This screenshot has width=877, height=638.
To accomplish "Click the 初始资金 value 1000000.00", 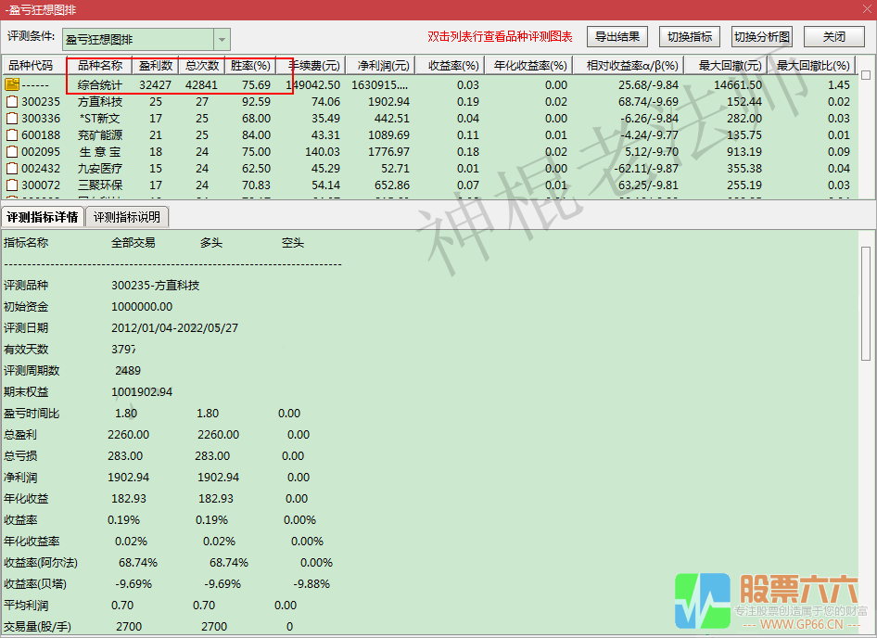I will 142,307.
